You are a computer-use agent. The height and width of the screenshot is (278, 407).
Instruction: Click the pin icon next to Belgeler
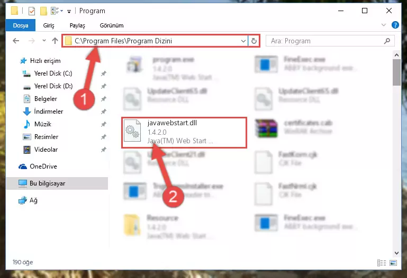click(104, 99)
